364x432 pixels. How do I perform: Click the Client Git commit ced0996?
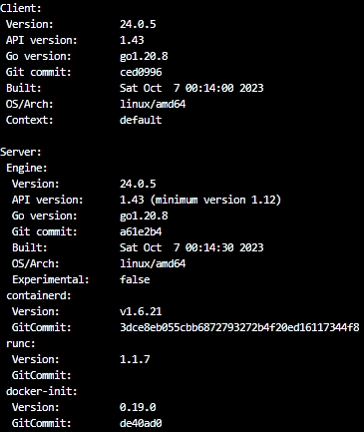point(141,72)
